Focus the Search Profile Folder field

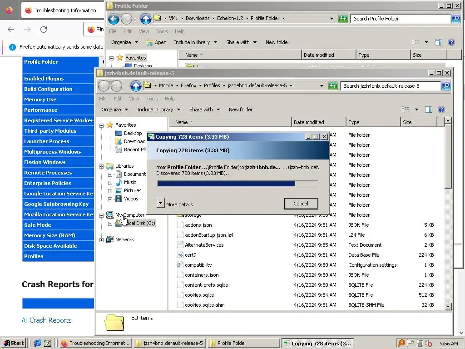401,18
